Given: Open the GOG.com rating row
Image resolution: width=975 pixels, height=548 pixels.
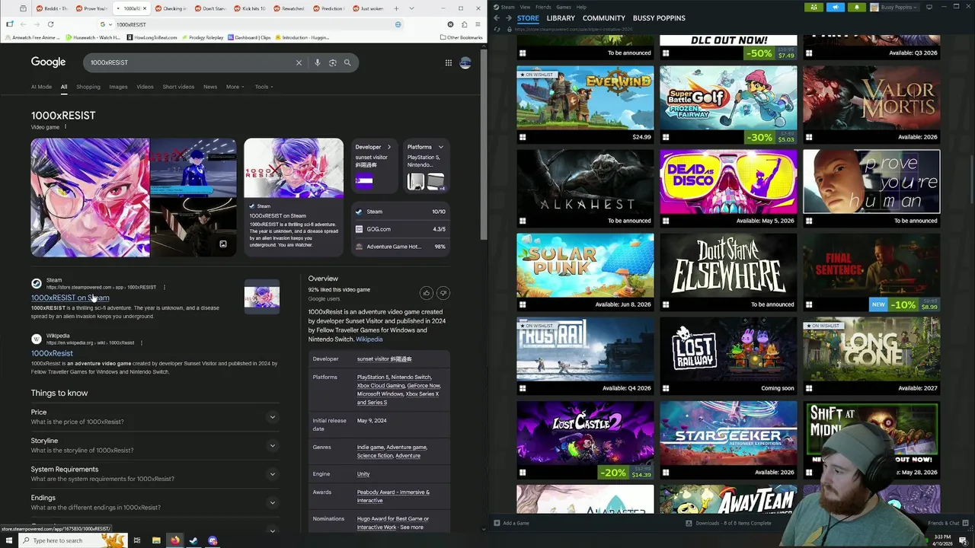Looking at the screenshot, I should tap(401, 228).
